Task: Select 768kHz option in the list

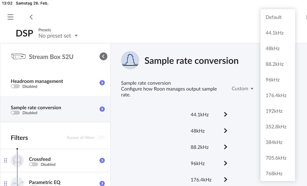Action: (274, 173)
